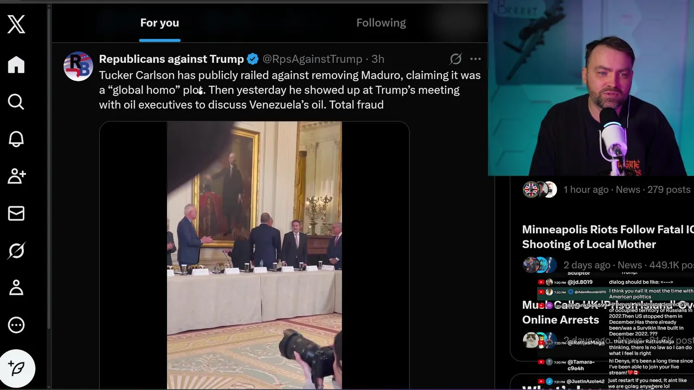The image size is (694, 390).
Task: Go to Home via house icon
Action: tap(16, 64)
